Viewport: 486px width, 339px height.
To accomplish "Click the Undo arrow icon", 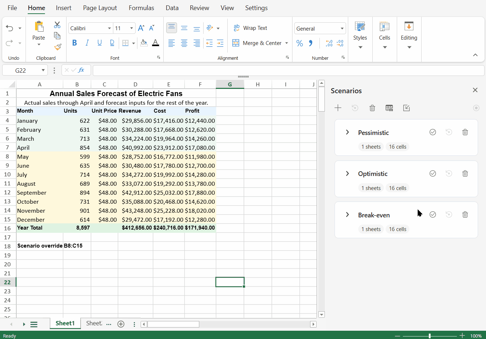I will (x=9, y=28).
